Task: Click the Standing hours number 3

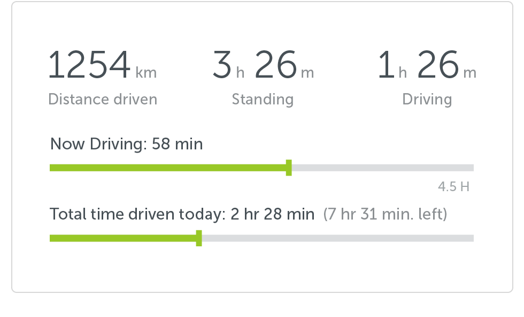Action: [x=221, y=65]
